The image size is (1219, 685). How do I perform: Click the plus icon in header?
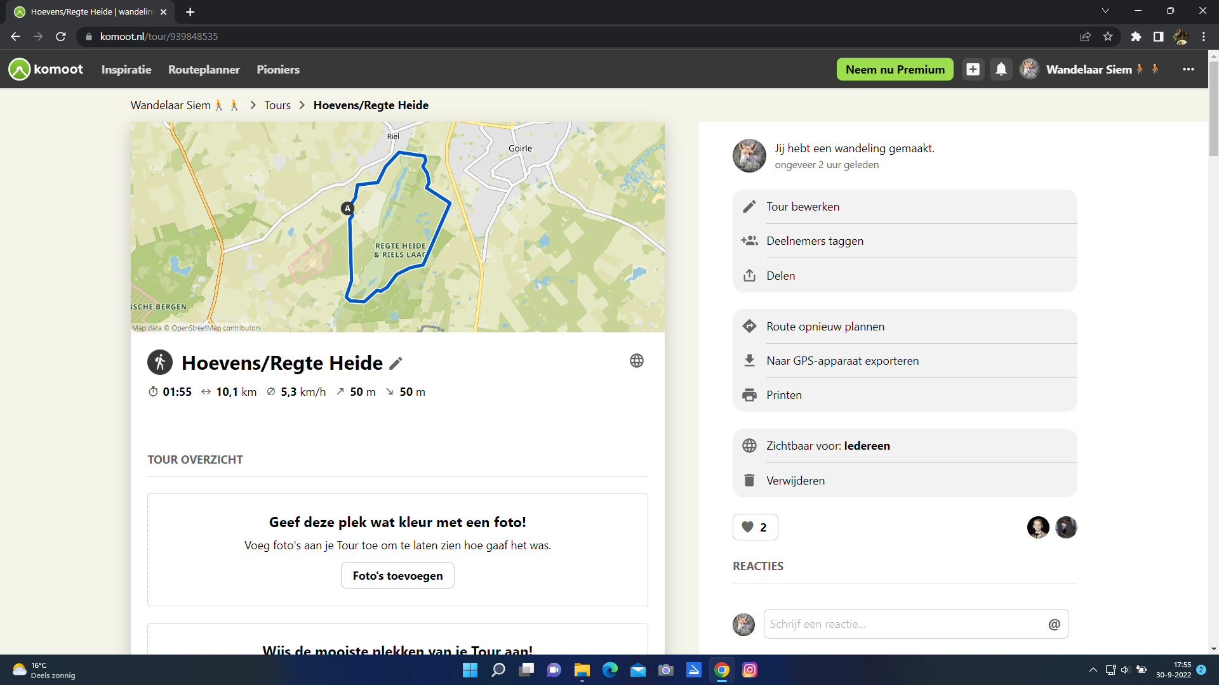tap(973, 69)
